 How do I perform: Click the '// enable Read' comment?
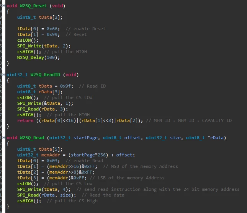click(x=84, y=161)
